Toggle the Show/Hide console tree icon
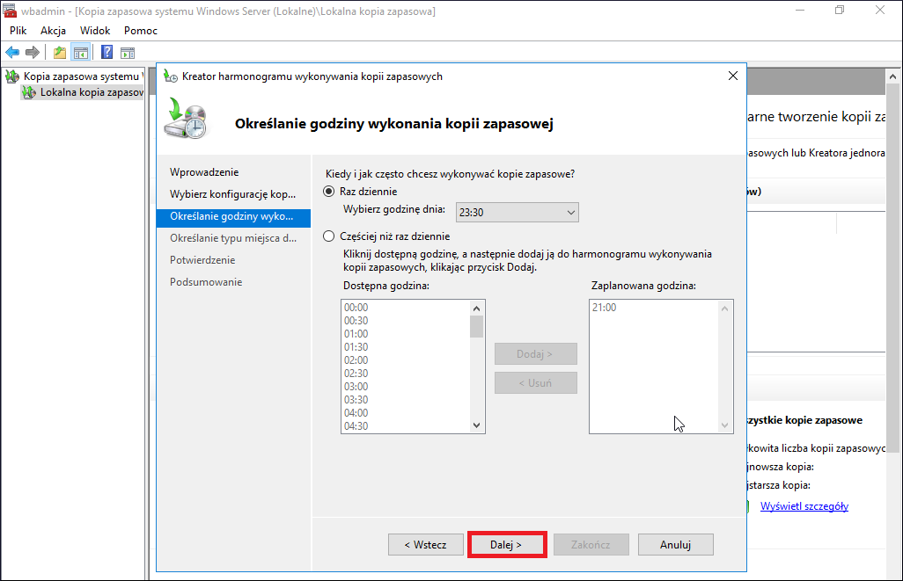This screenshot has width=903, height=581. pos(81,53)
